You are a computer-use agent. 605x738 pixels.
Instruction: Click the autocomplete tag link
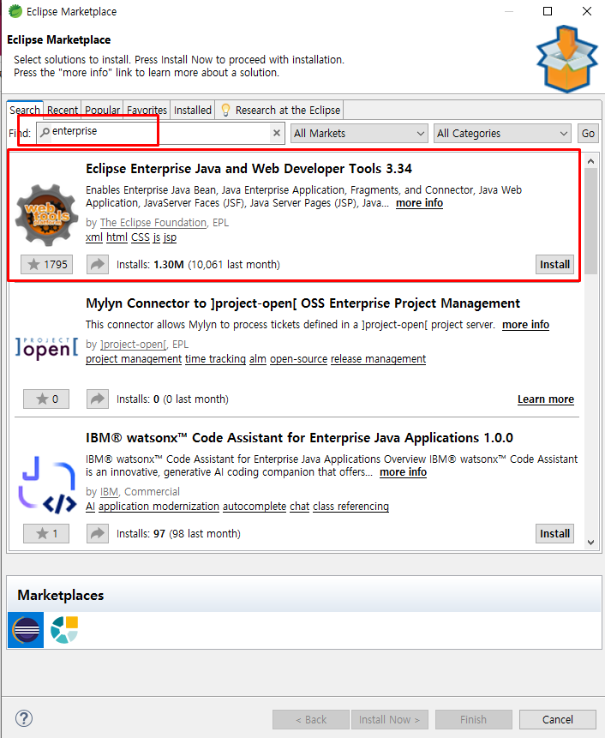point(255,507)
